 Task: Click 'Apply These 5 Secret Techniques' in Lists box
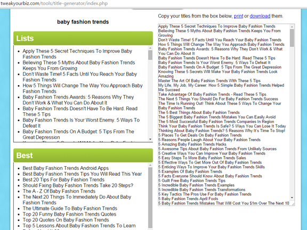[x=77, y=54]
